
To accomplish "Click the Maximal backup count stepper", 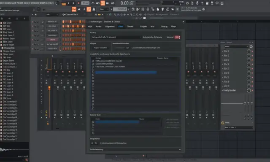I will click(x=177, y=37).
